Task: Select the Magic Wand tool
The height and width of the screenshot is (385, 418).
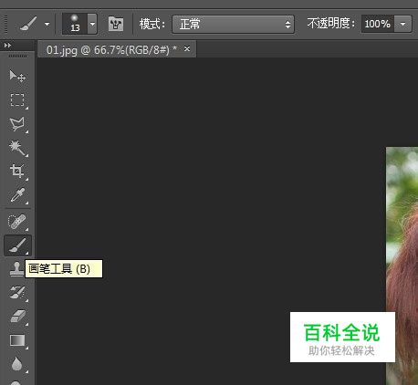Action: click(x=17, y=148)
